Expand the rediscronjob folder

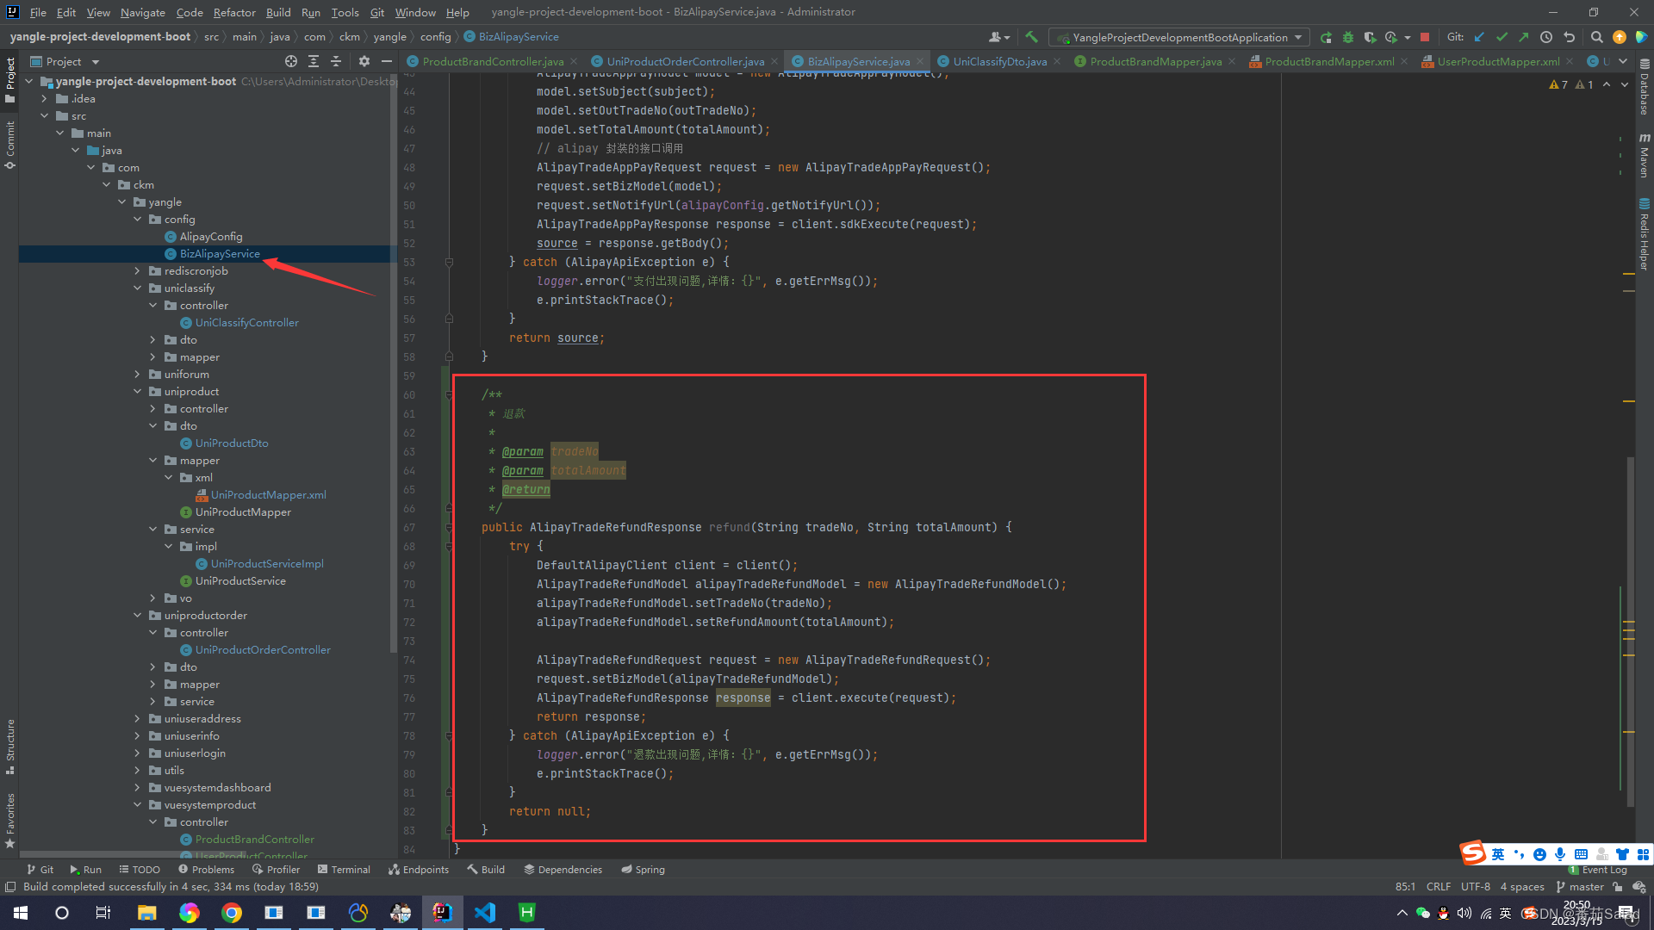coord(138,270)
